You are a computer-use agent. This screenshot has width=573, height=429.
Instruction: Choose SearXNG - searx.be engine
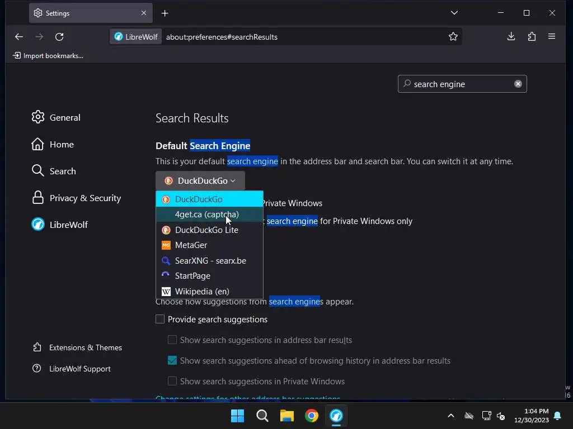point(209,260)
